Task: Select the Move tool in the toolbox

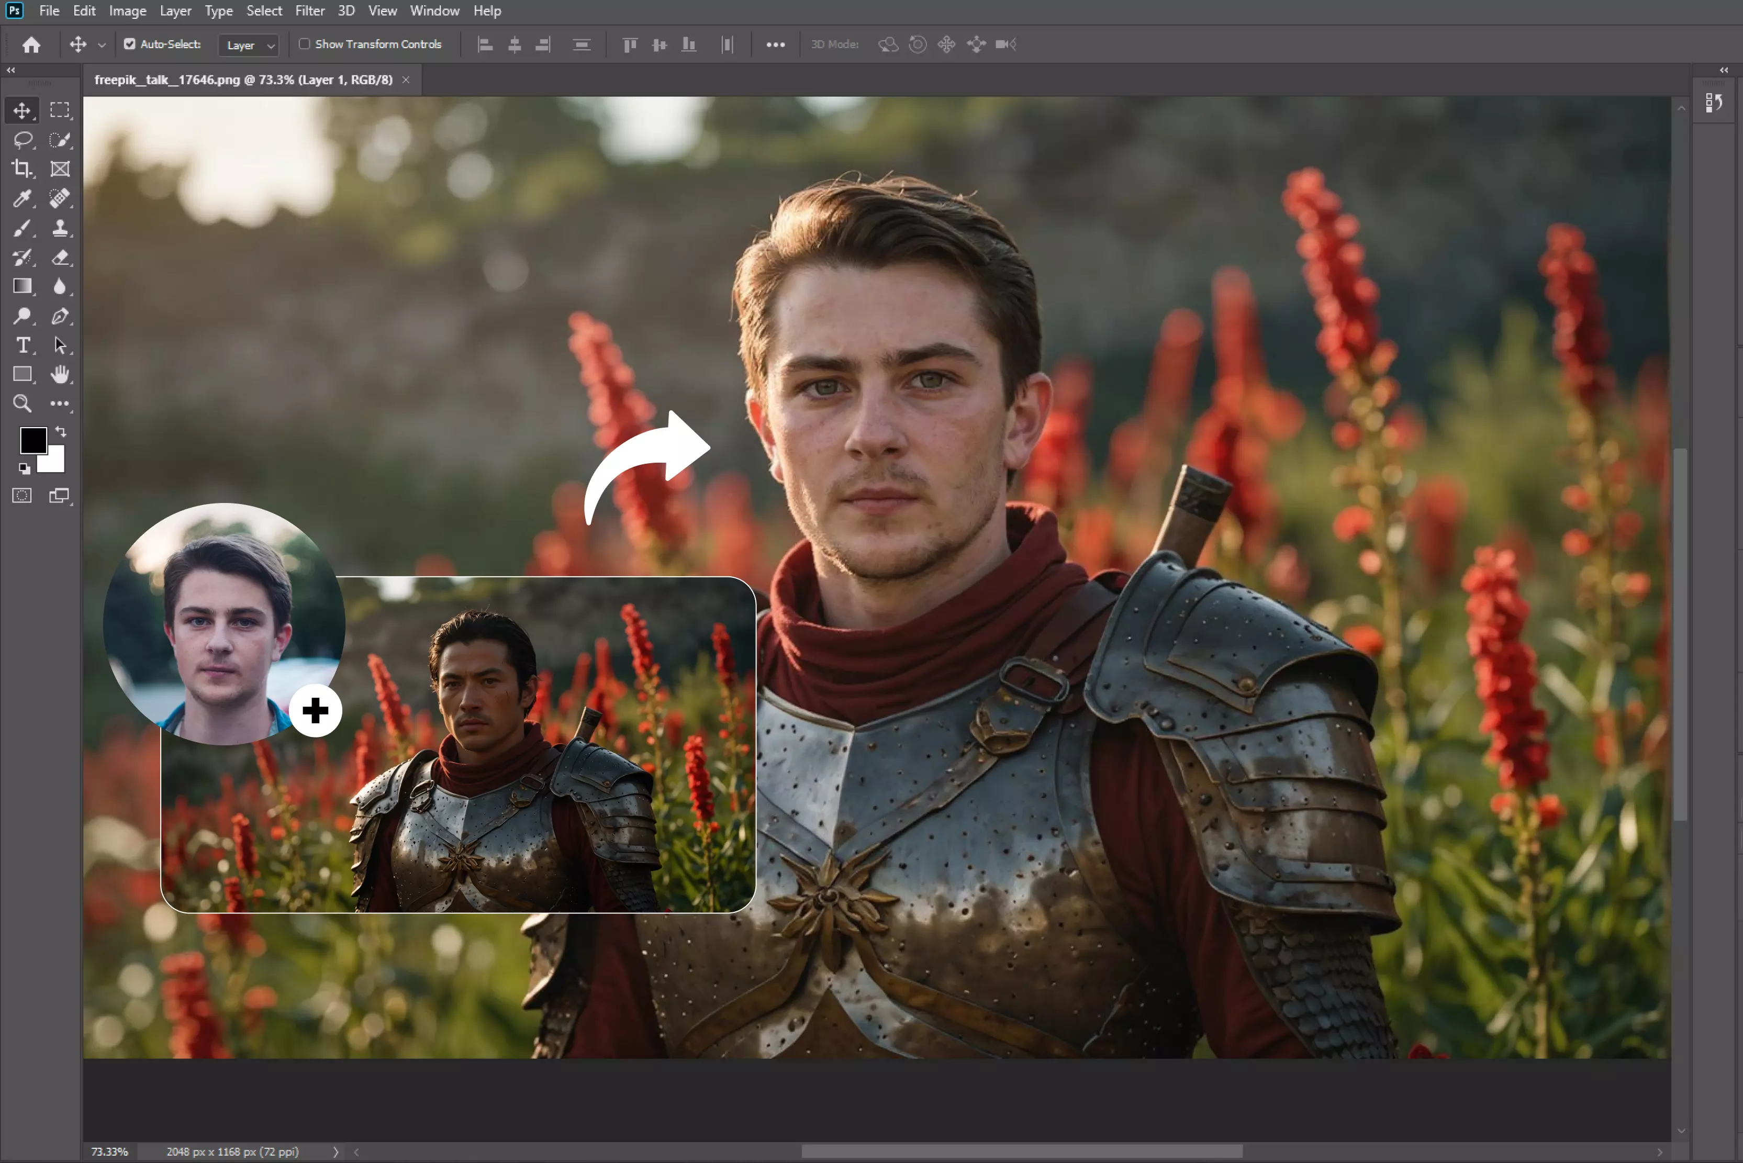Action: pos(23,110)
